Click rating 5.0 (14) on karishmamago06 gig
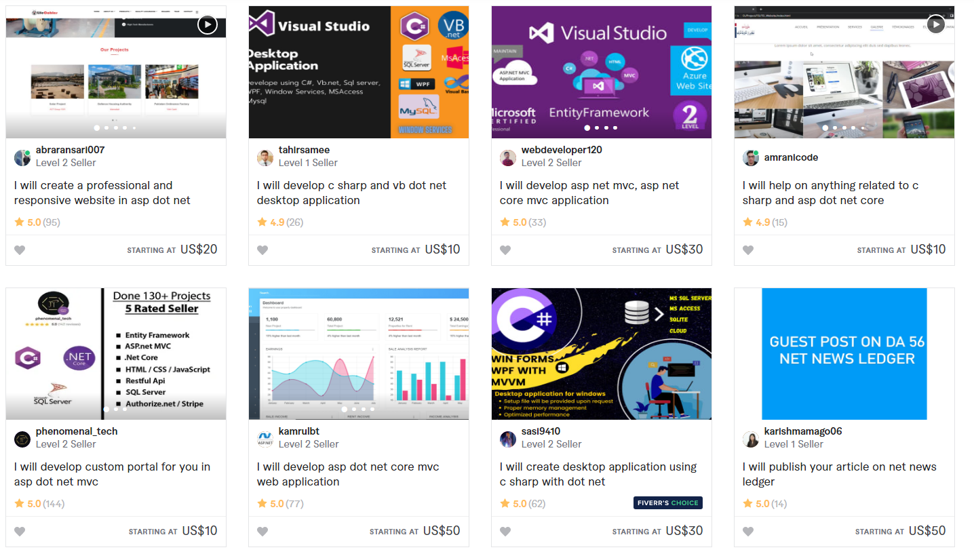Image resolution: width=974 pixels, height=554 pixels. [765, 503]
